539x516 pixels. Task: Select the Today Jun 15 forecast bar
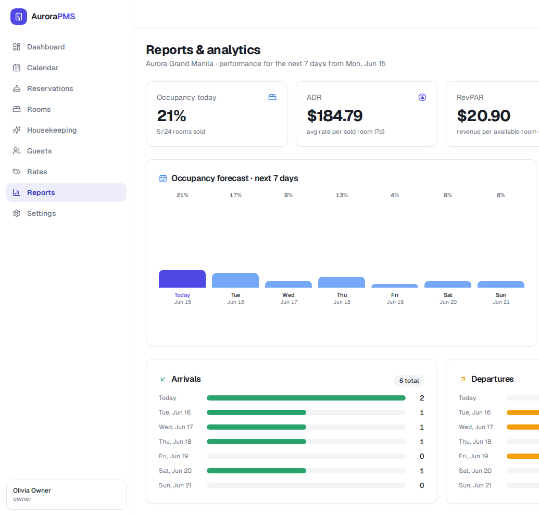click(182, 279)
